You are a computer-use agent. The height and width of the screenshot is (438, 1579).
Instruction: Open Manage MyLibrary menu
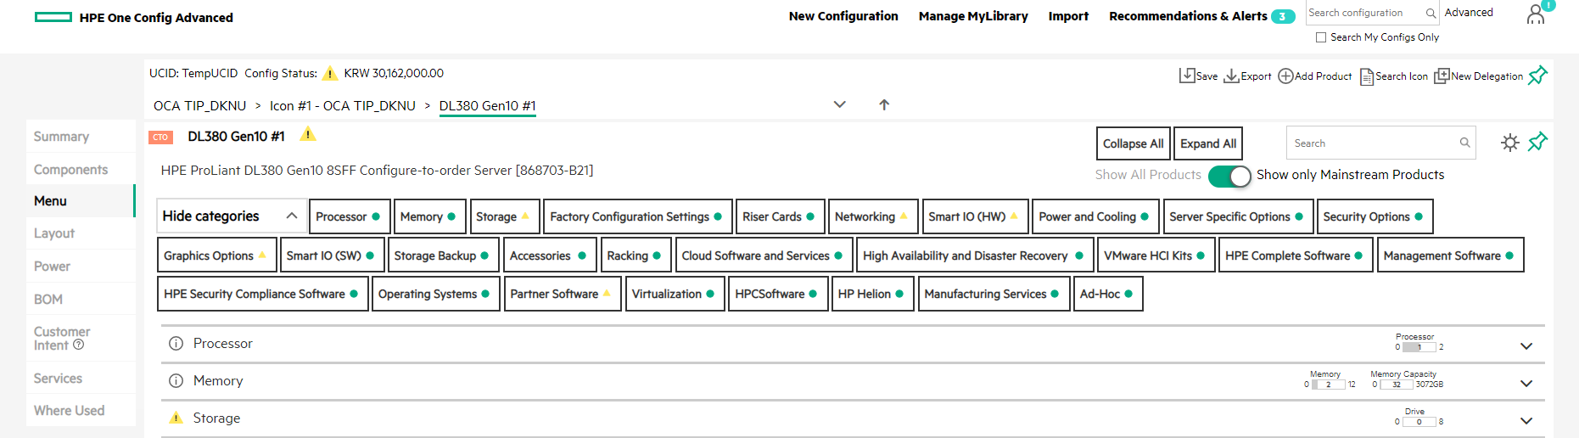[973, 16]
